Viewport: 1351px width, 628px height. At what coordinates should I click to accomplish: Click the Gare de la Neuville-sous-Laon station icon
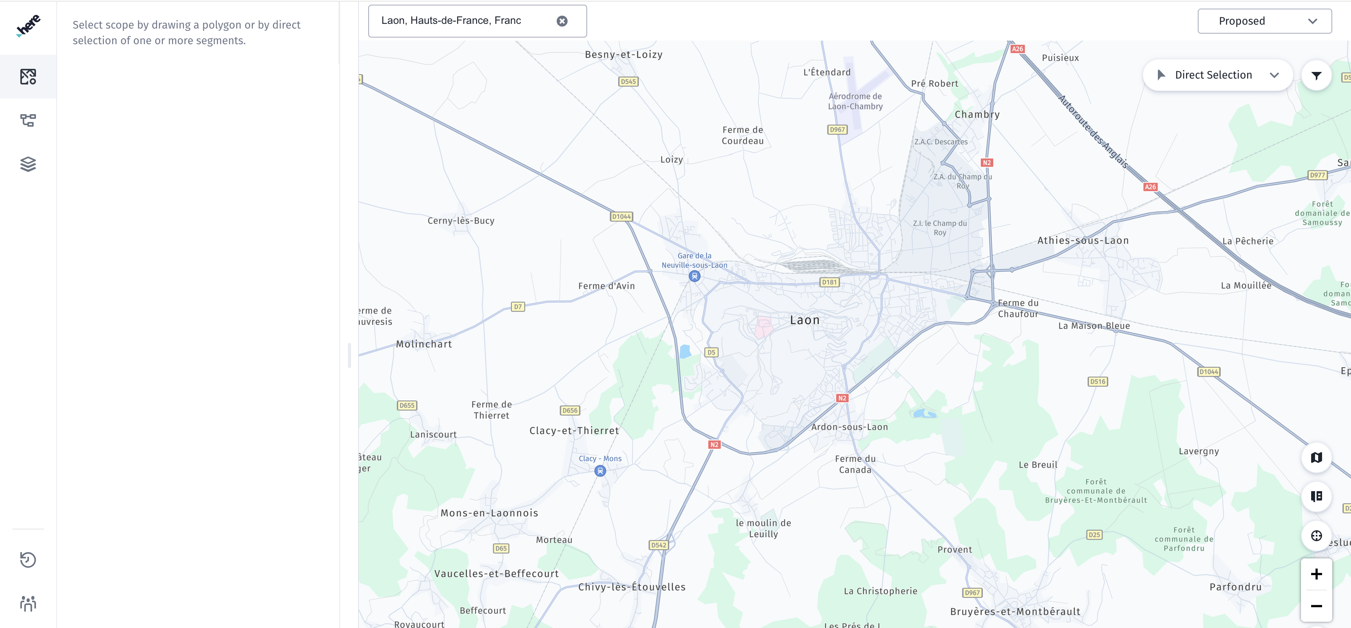694,276
